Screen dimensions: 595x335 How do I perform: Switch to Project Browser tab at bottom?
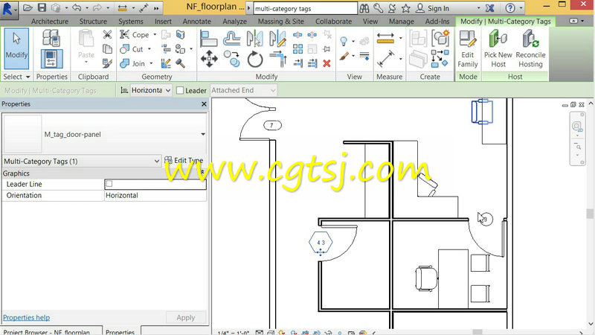click(51, 331)
